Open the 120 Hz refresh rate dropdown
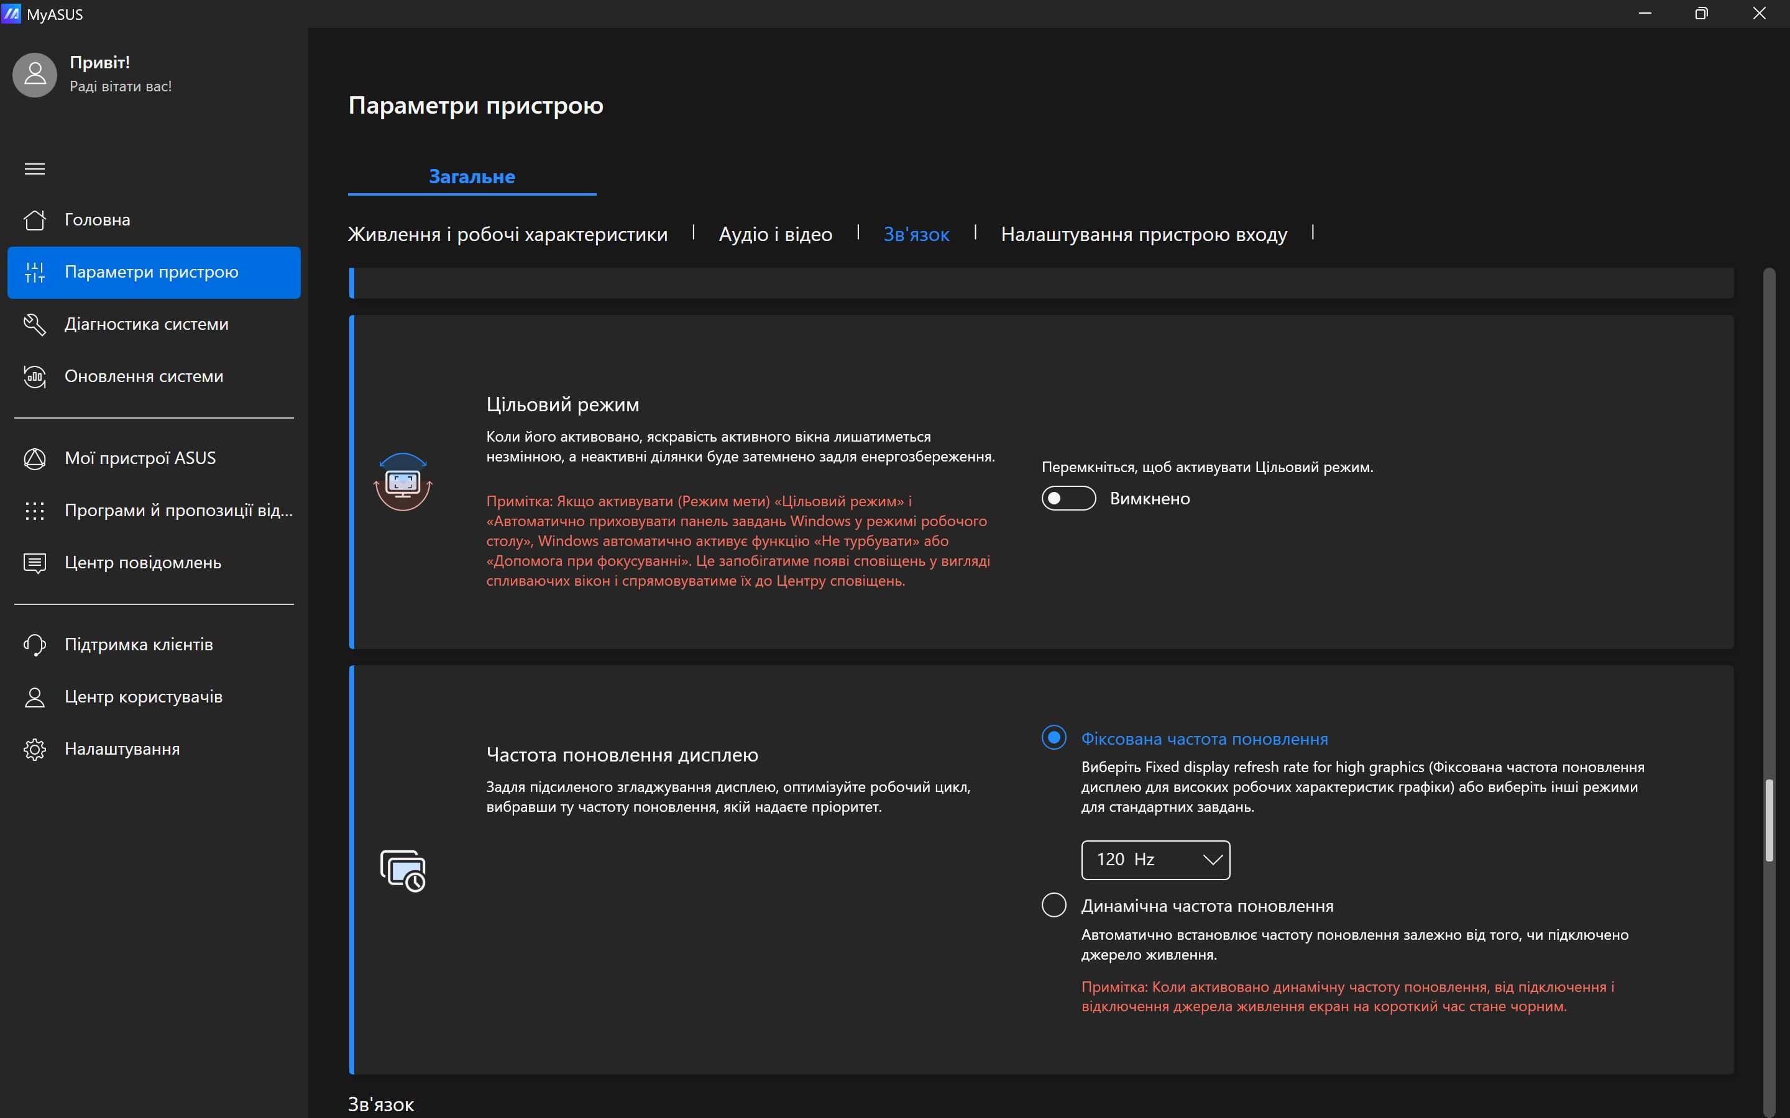Viewport: 1790px width, 1118px height. (x=1155, y=859)
